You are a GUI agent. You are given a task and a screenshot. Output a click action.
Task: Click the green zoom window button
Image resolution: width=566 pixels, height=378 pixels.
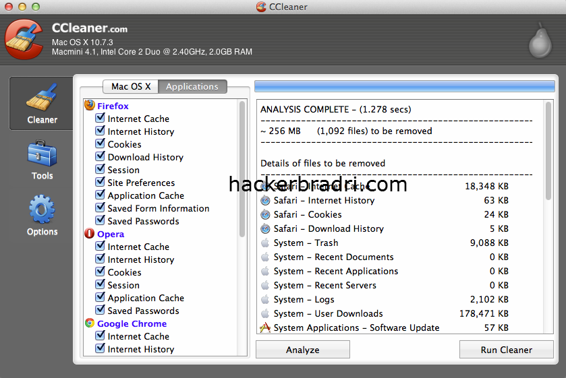pos(36,7)
